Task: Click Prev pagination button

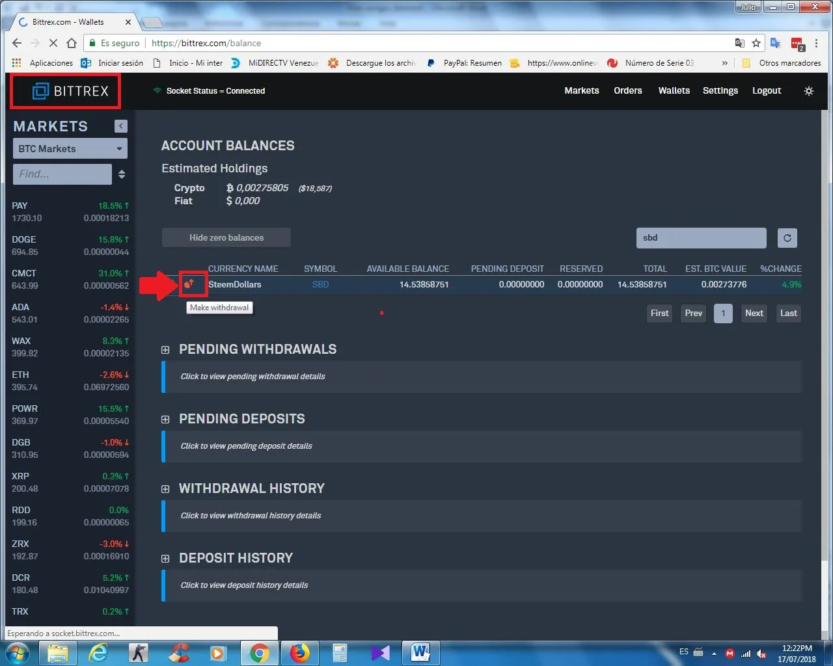Action: pos(694,313)
